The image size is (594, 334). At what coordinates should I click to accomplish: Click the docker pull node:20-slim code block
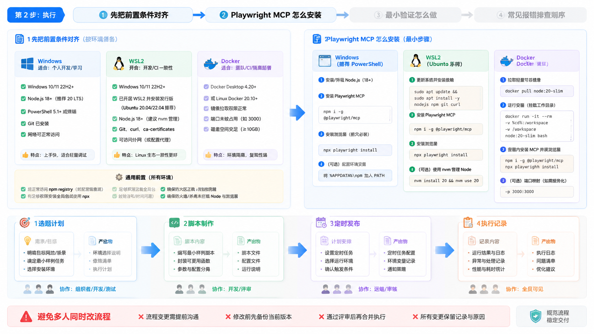(x=537, y=91)
